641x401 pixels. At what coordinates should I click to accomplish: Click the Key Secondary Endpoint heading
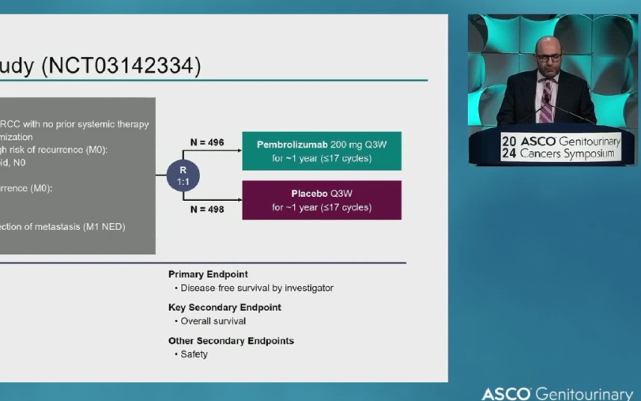224,308
